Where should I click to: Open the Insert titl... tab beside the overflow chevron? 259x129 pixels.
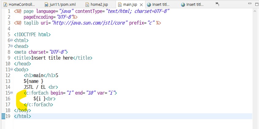tap(192, 5)
